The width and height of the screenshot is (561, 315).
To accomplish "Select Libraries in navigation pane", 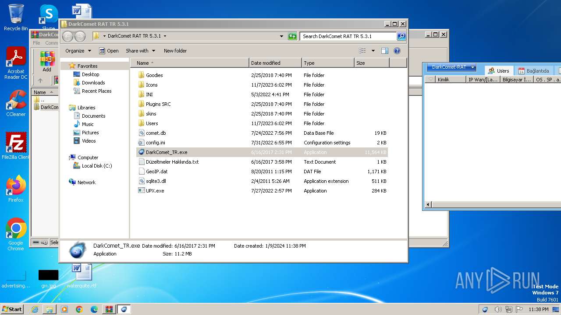I will tap(86, 108).
